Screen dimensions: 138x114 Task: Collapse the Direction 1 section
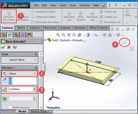point(36,68)
